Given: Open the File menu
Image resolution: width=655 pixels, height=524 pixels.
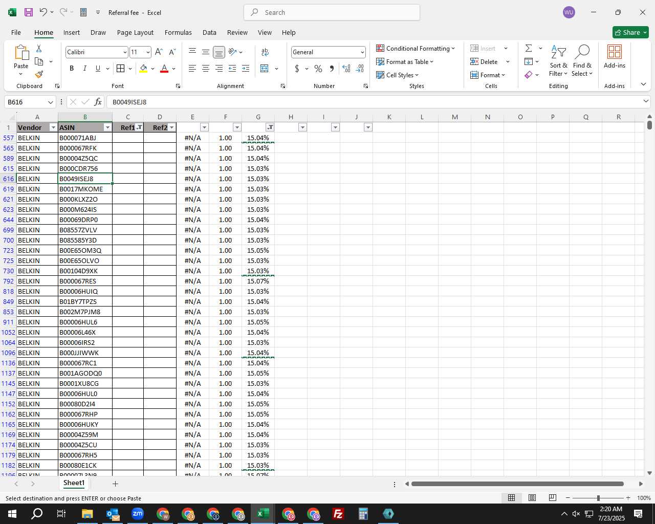Looking at the screenshot, I should pyautogui.click(x=16, y=32).
